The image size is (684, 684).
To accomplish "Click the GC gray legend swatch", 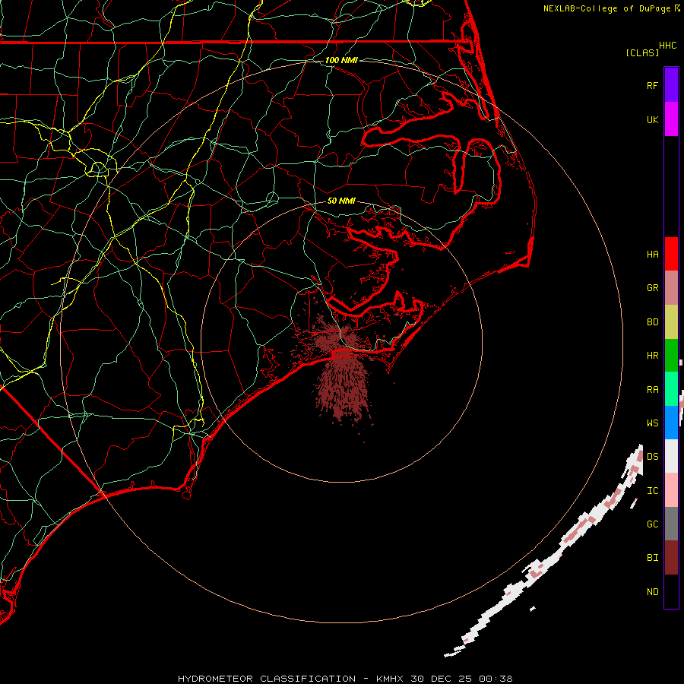I will click(671, 524).
